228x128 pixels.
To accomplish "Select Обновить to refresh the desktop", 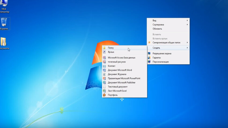I will click(x=168, y=29).
